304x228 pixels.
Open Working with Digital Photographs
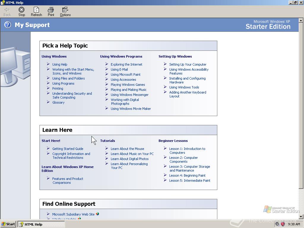pyautogui.click(x=125, y=102)
